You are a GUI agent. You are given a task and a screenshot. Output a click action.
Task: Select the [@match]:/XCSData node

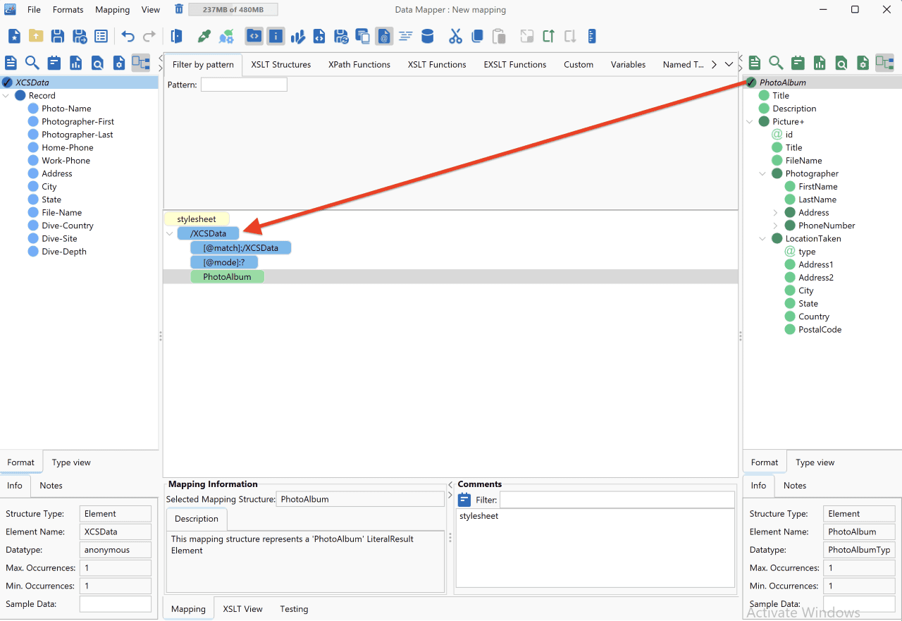pyautogui.click(x=240, y=248)
